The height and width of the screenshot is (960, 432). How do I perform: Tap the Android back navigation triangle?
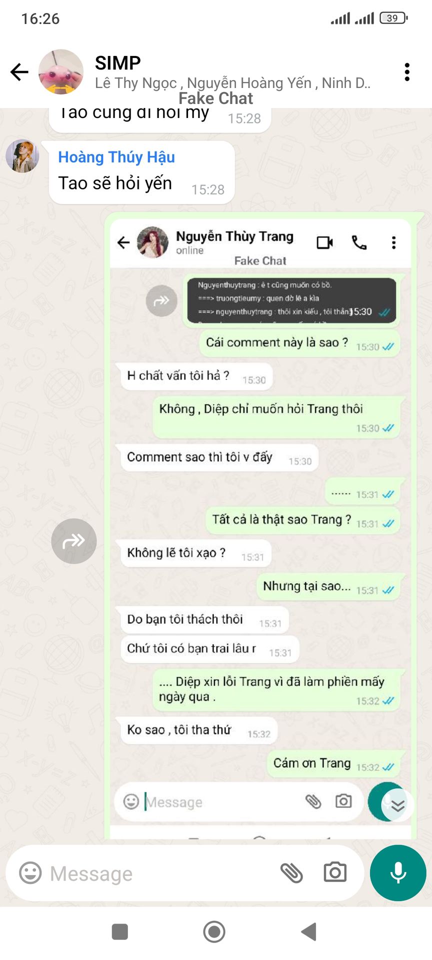point(309,931)
